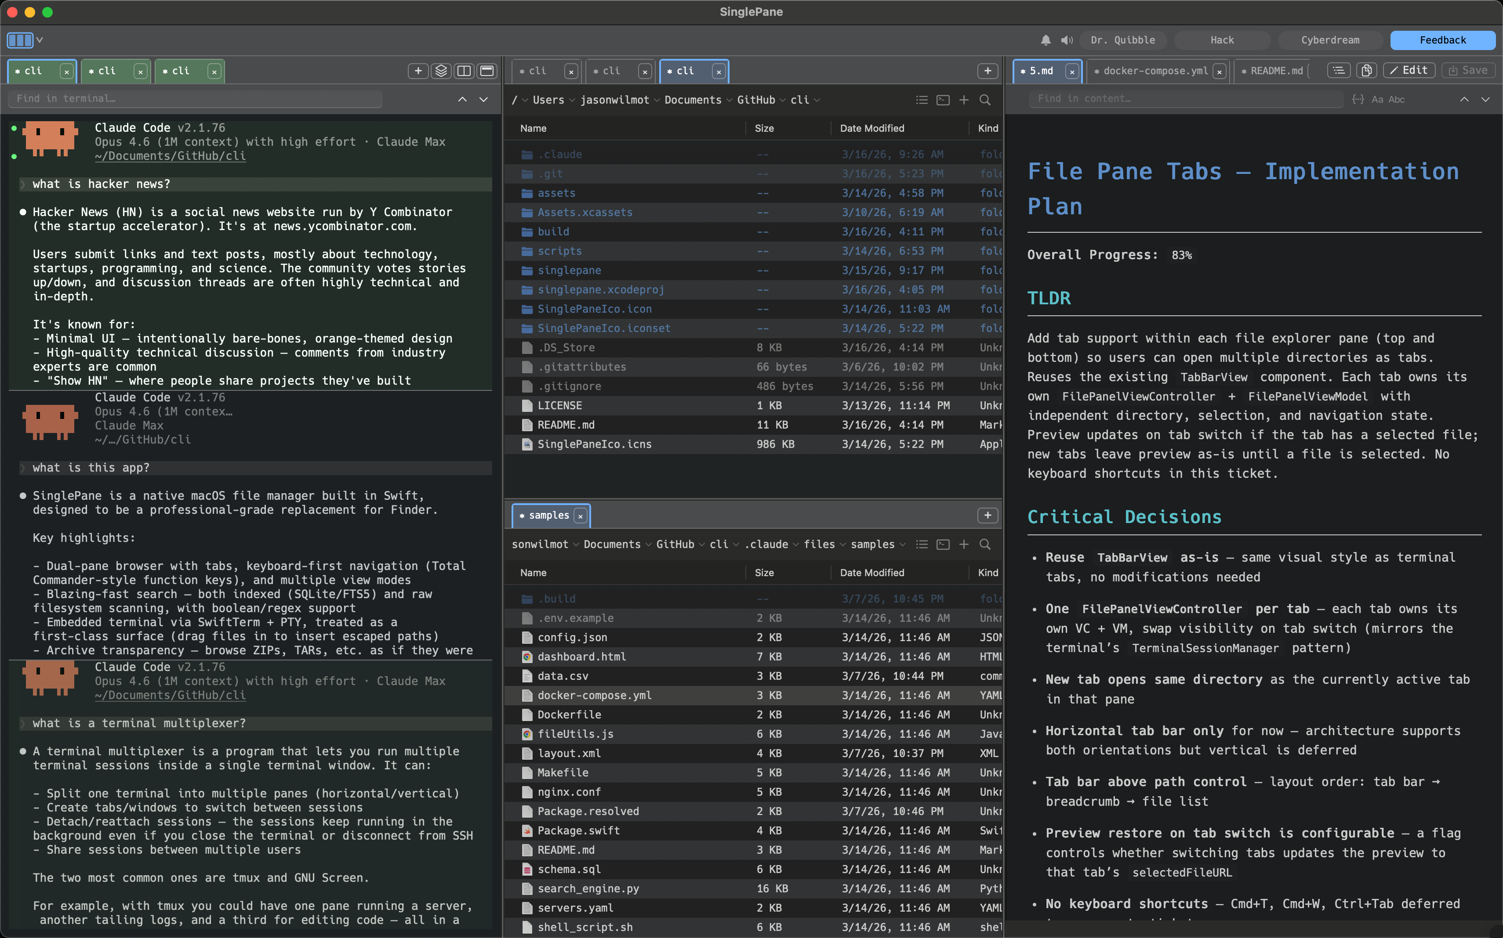1503x938 pixels.
Task: Close the 5.md tab
Action: [1071, 71]
